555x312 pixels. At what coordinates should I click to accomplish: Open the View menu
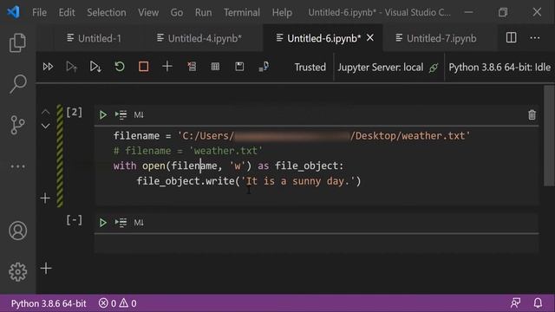point(148,12)
